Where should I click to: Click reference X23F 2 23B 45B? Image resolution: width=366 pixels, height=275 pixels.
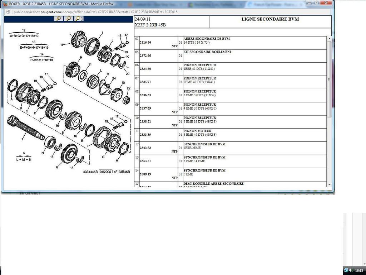[x=150, y=25]
